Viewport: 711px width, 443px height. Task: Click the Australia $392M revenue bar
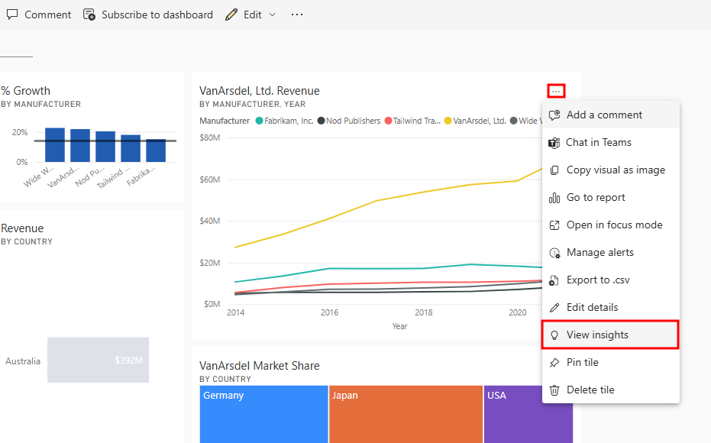[x=98, y=360]
